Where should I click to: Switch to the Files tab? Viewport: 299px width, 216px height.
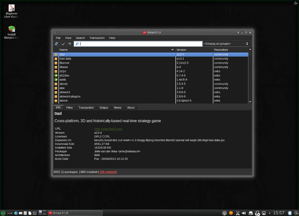tap(70, 108)
